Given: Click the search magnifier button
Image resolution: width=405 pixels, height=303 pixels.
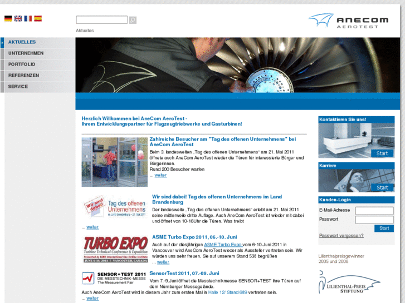Looking at the screenshot, I should click(x=133, y=20).
